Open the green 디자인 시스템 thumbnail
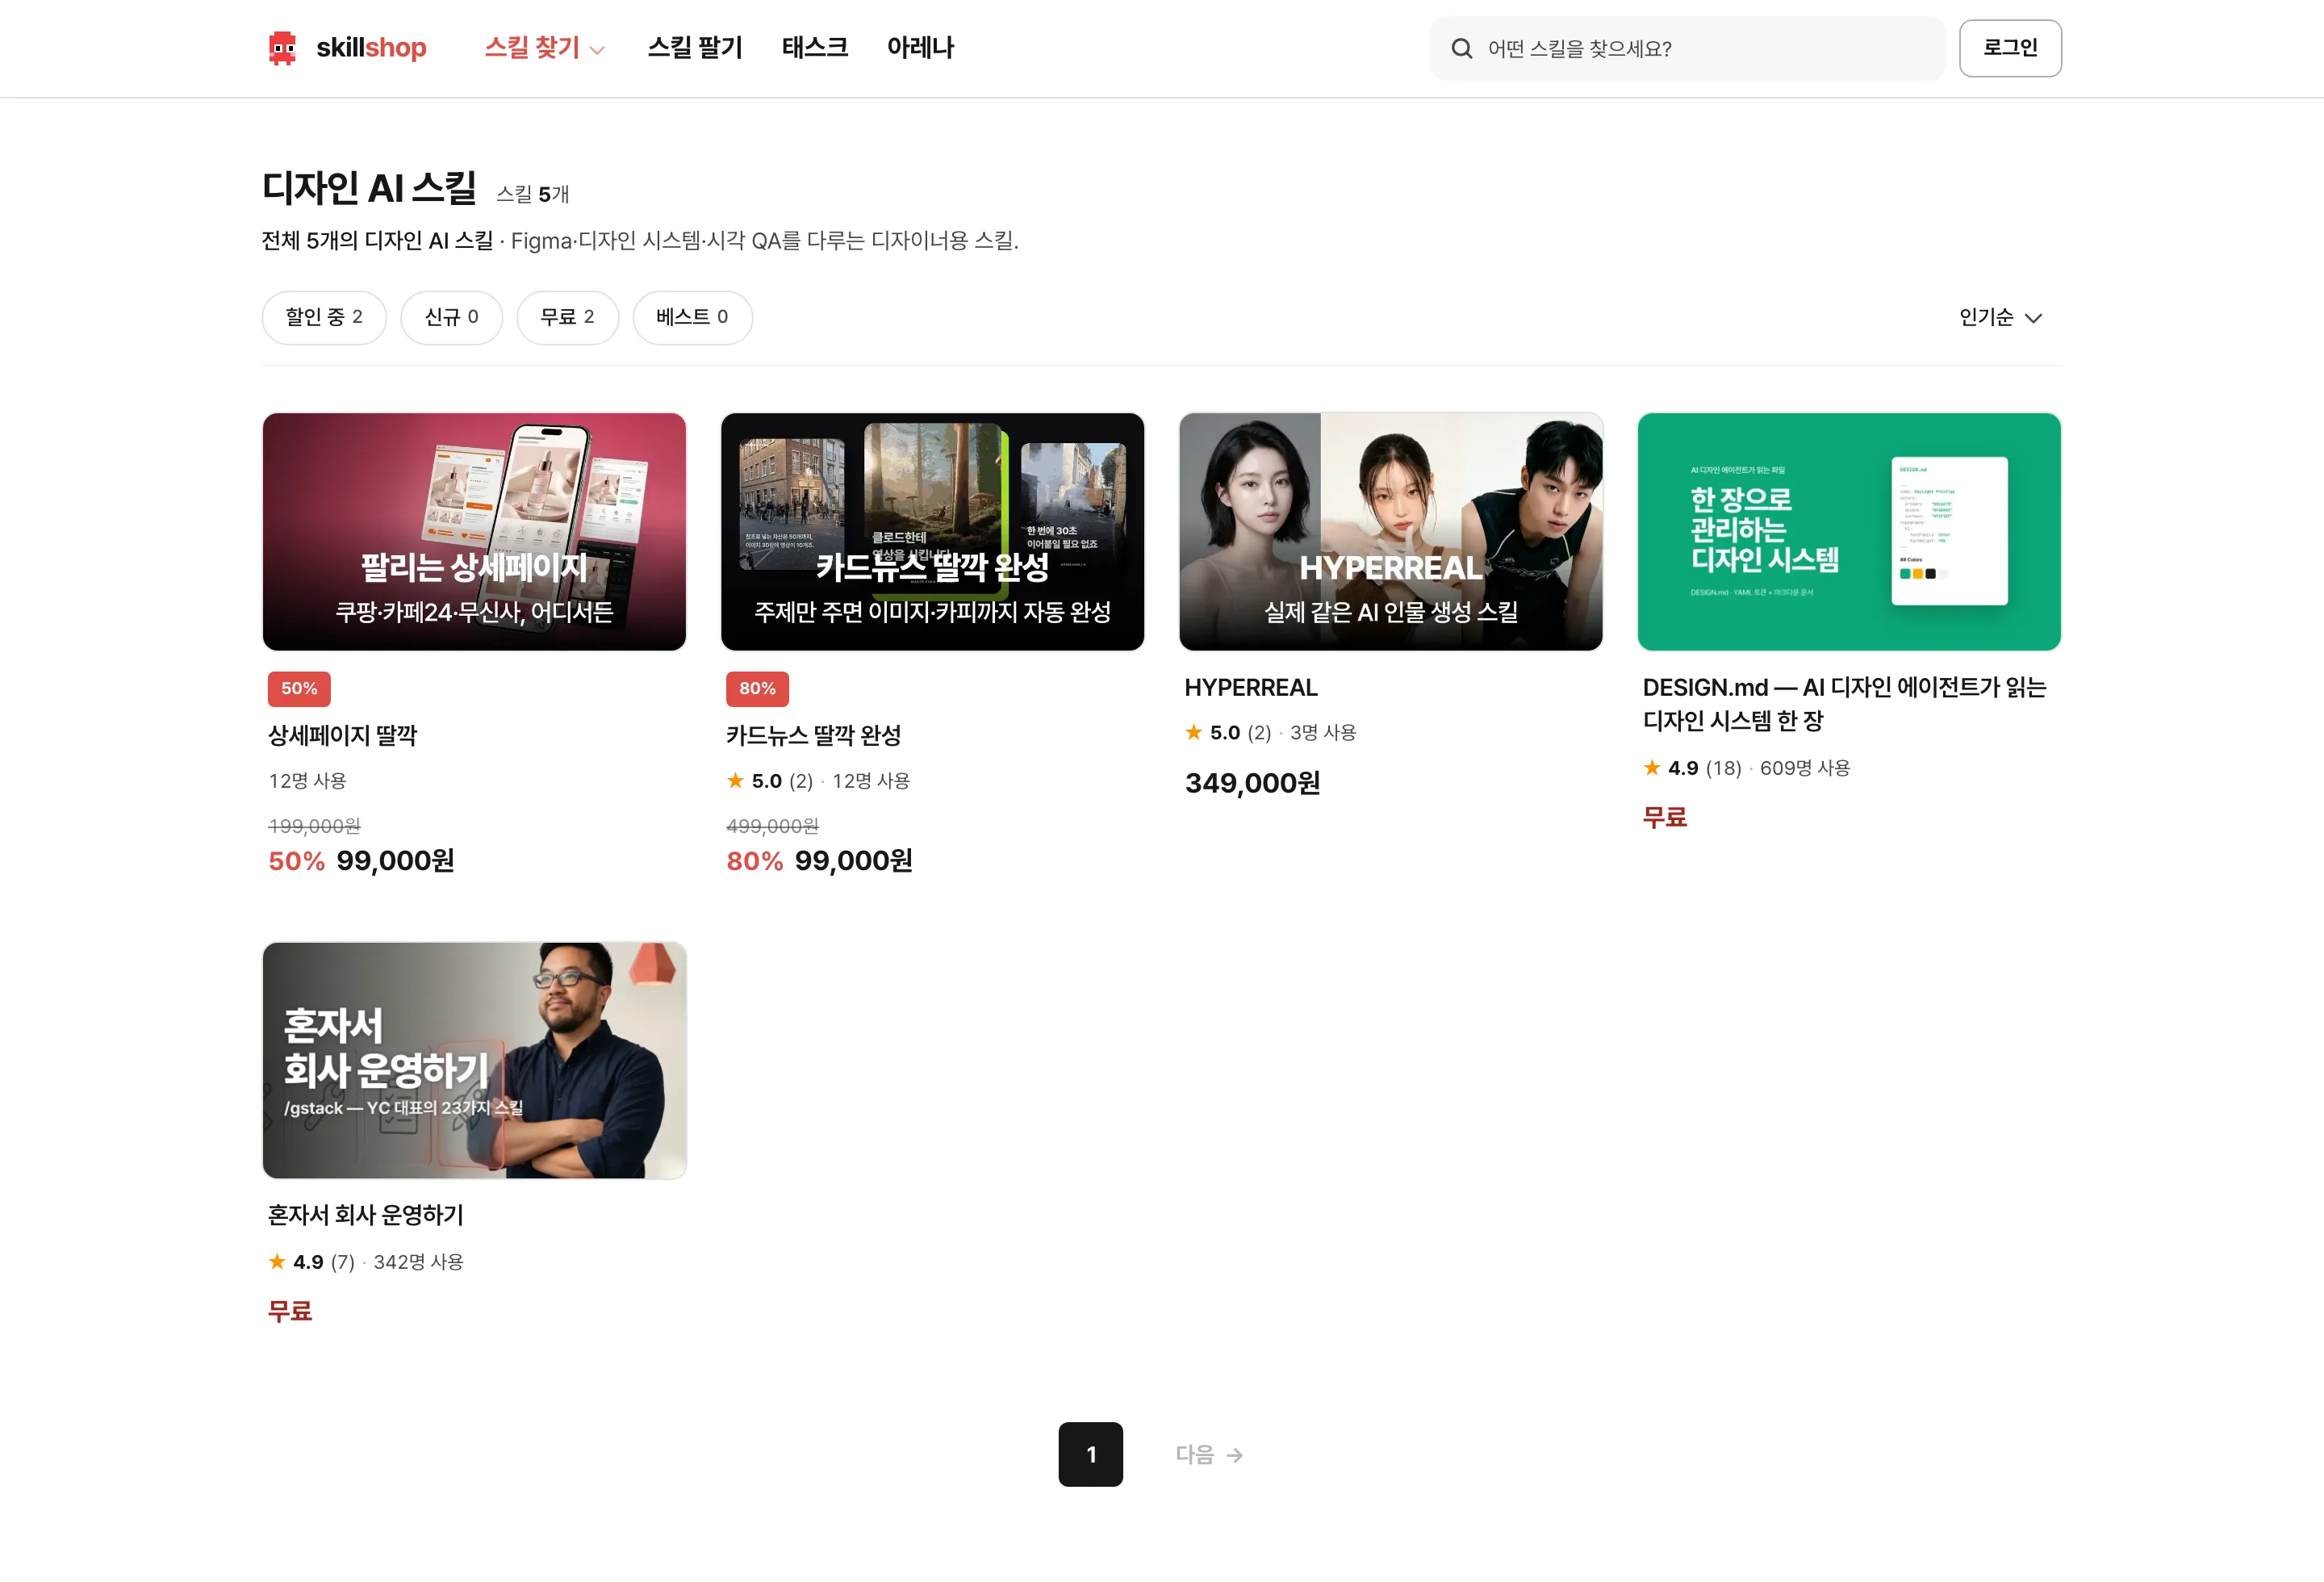The image size is (2324, 1582). [1849, 531]
